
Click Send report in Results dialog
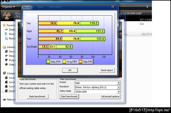point(107,70)
